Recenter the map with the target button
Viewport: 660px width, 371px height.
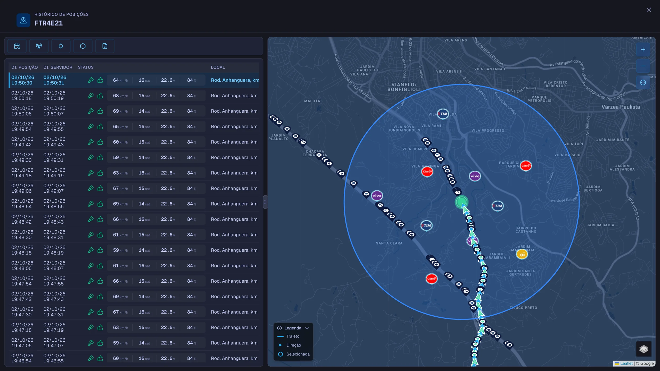point(643,82)
